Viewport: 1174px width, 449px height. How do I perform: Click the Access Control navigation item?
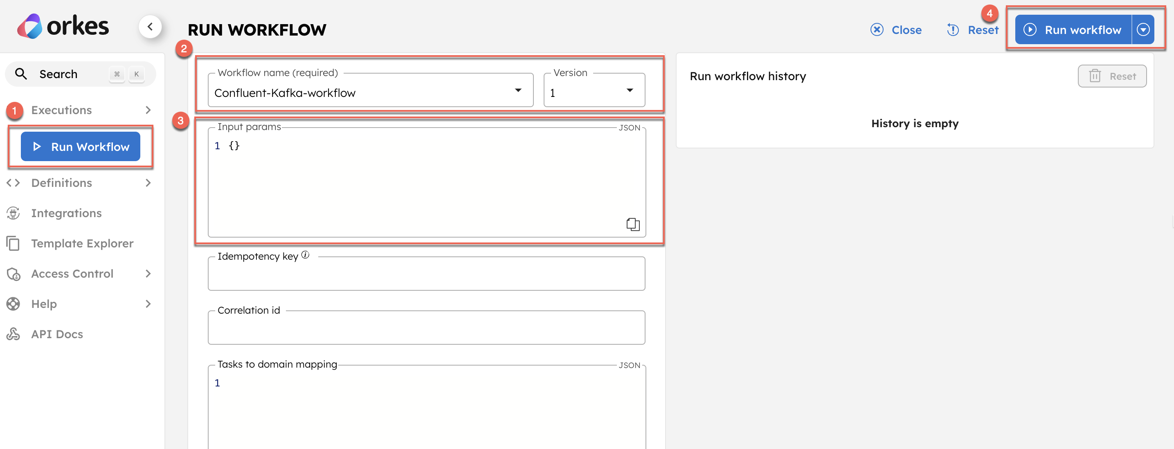click(x=72, y=273)
